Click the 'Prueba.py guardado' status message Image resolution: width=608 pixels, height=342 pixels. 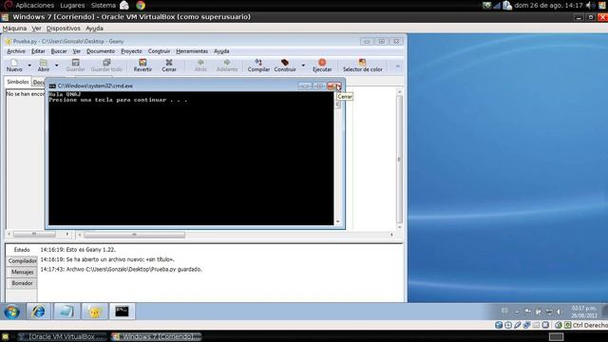point(121,269)
